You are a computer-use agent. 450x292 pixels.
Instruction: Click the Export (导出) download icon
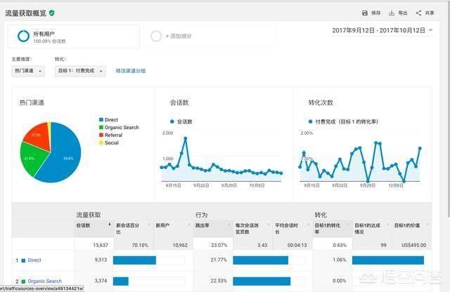tap(392, 13)
